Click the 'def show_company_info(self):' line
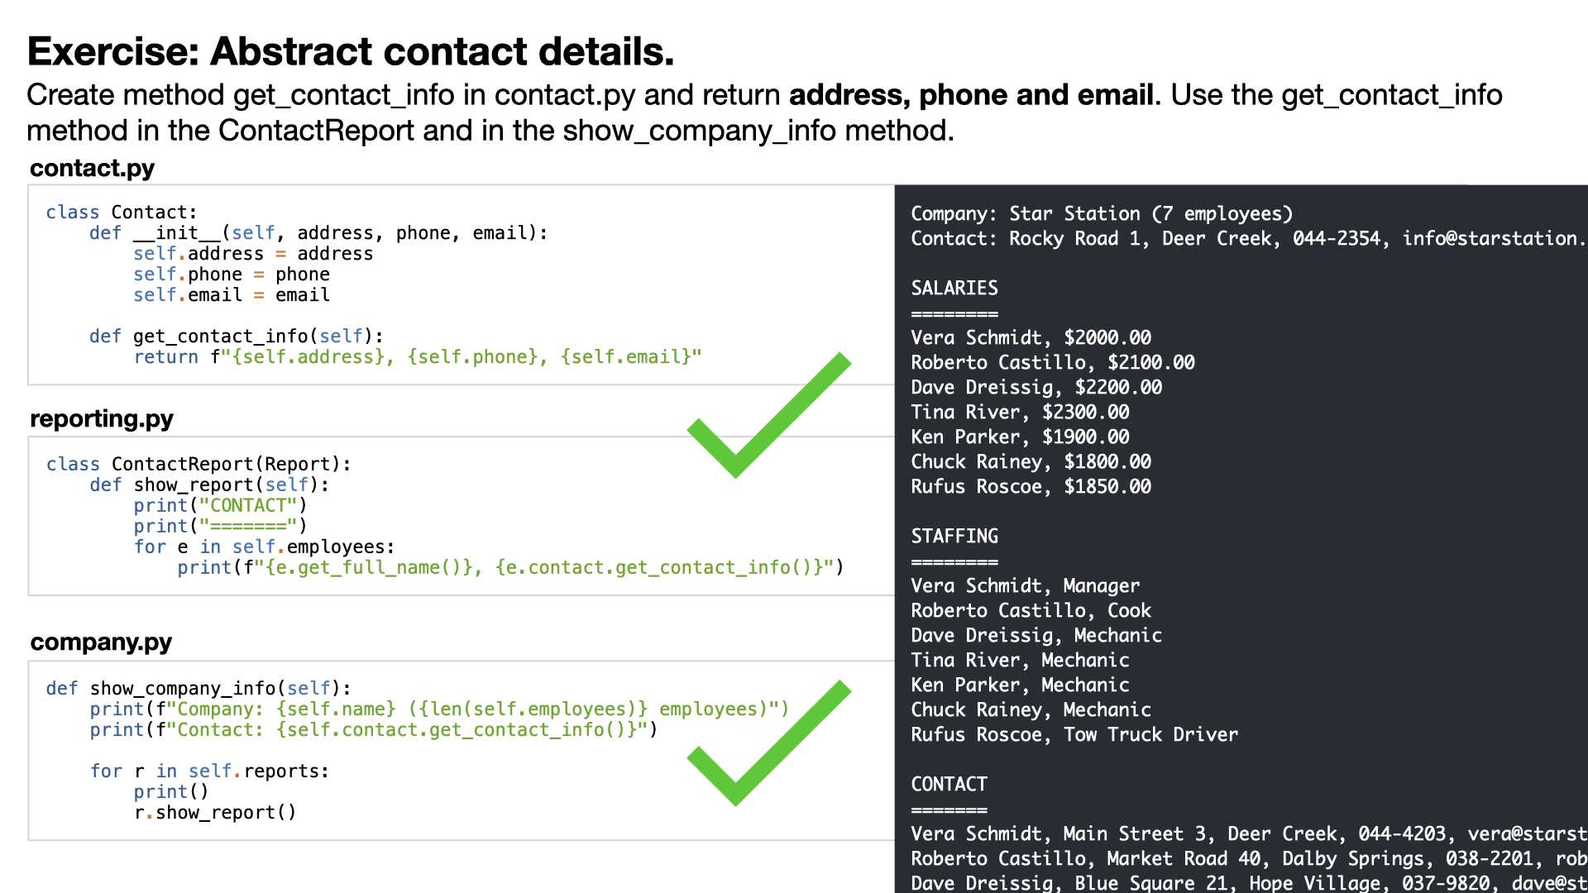Image resolution: width=1588 pixels, height=893 pixels. click(198, 688)
